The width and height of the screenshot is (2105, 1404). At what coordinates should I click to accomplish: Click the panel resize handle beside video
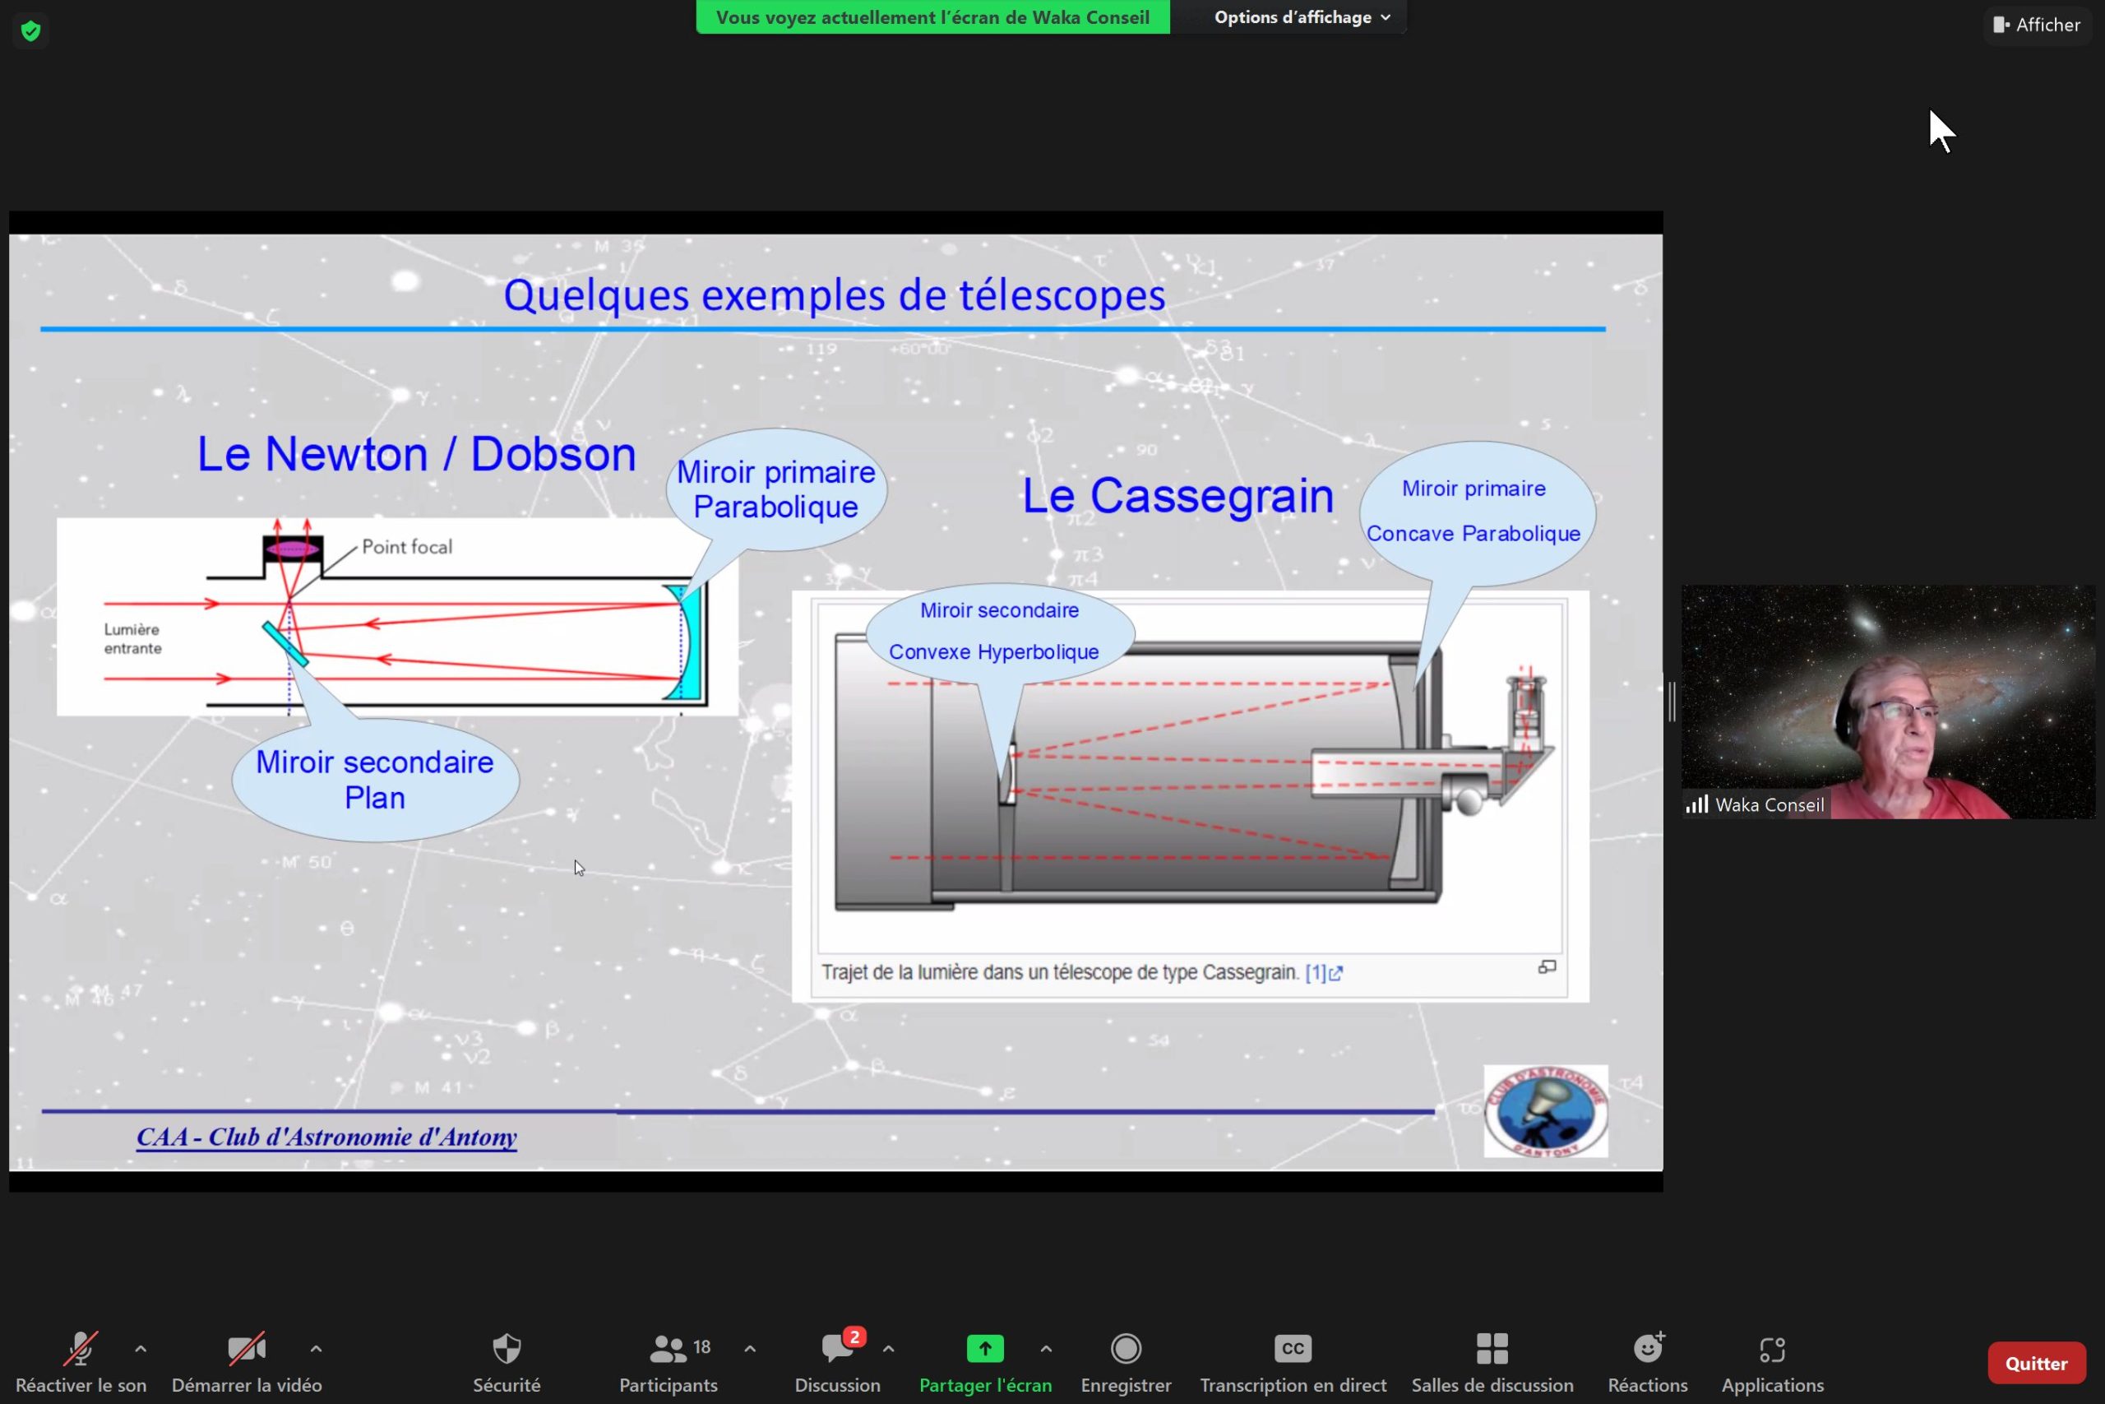pyautogui.click(x=1672, y=702)
